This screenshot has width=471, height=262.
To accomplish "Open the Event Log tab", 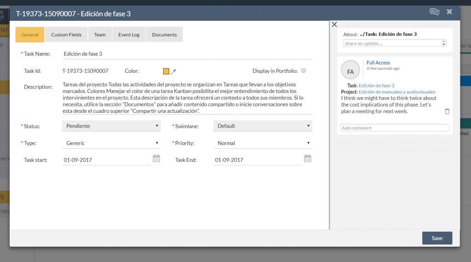I will pyautogui.click(x=129, y=35).
